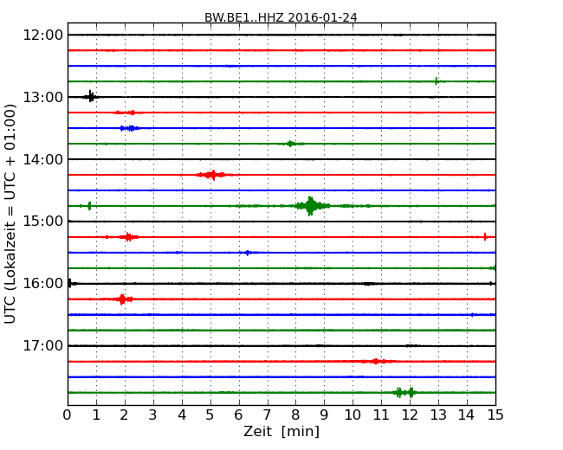Image resolution: width=563 pixels, height=450 pixels.
Task: Pick the red 16:15 event near minute 2
Action: [123, 299]
